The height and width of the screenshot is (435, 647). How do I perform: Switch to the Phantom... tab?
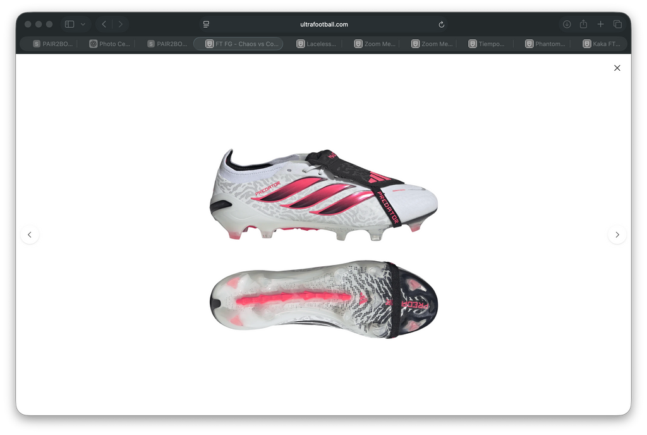tap(545, 44)
